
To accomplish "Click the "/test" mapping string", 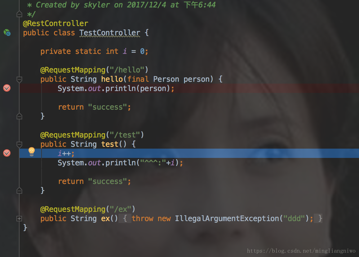I will click(x=125, y=135).
